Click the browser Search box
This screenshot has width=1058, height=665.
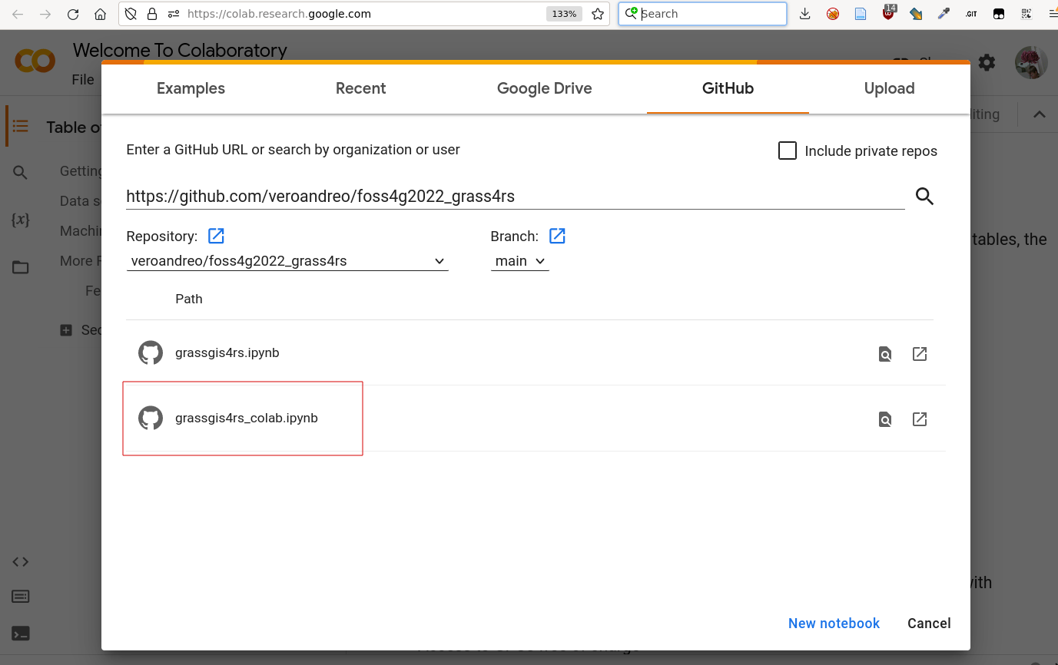(x=703, y=14)
